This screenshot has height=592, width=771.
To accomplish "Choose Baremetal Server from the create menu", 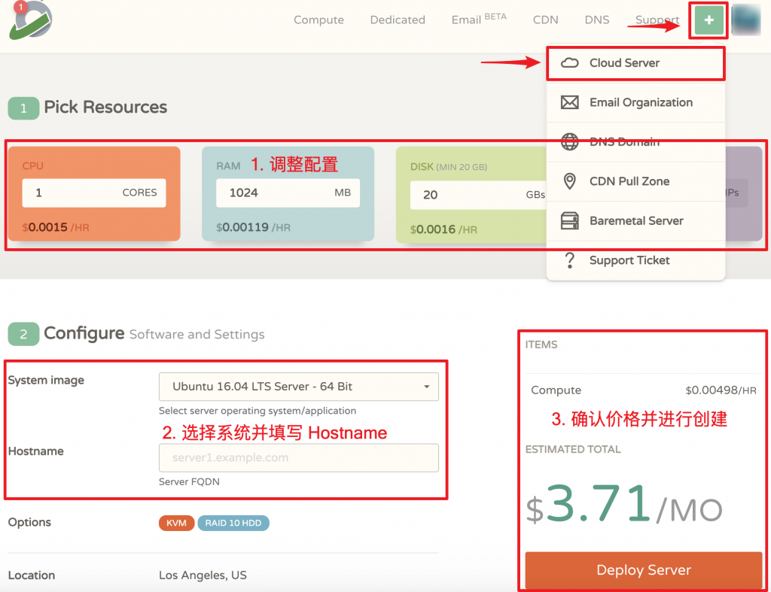I will click(x=635, y=220).
